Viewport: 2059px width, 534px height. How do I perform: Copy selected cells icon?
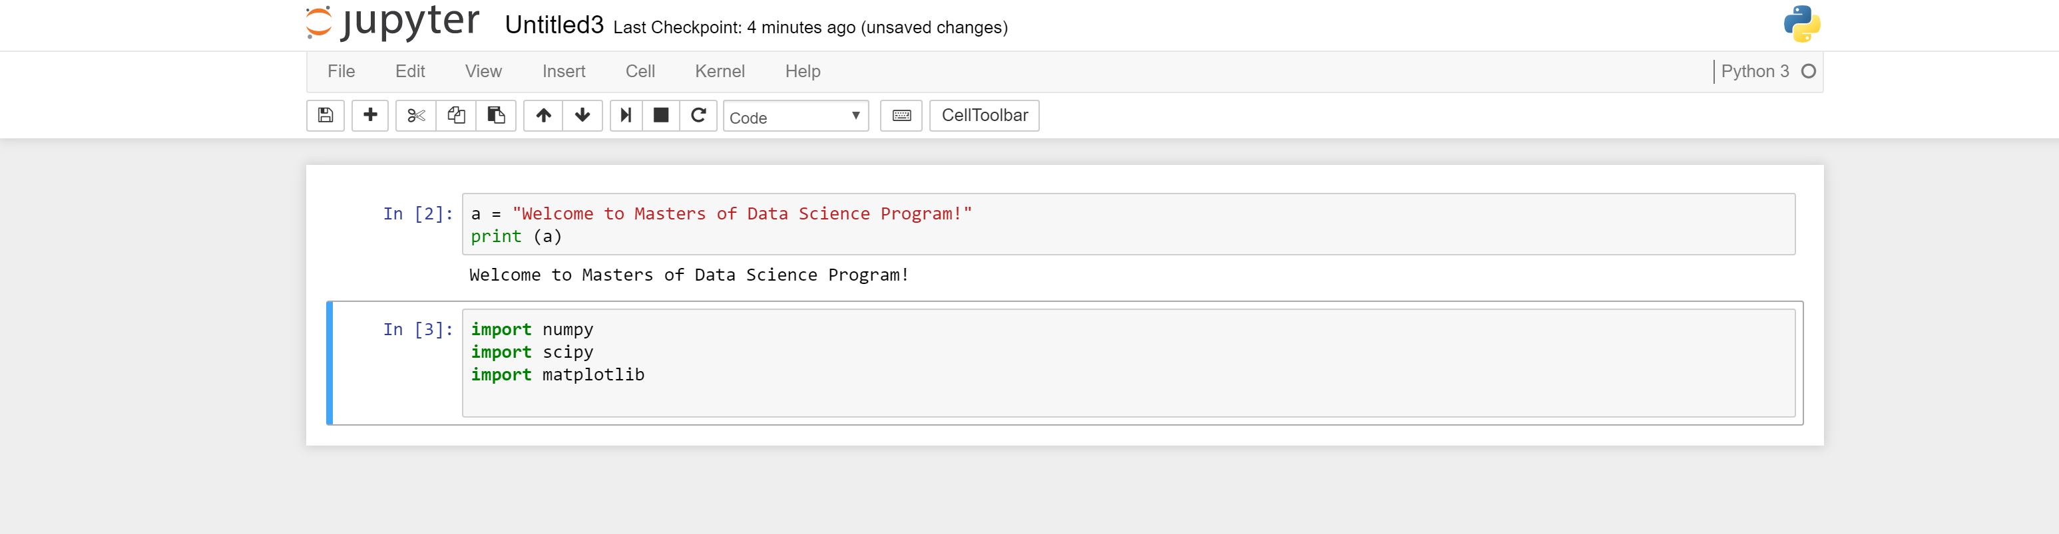pyautogui.click(x=457, y=116)
